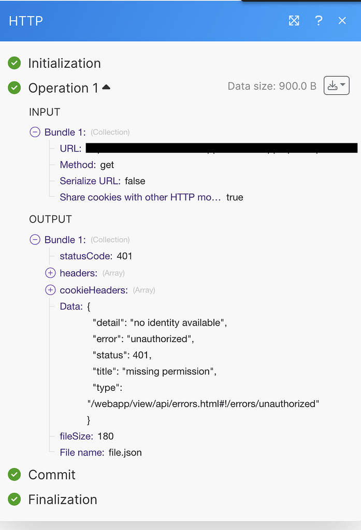The width and height of the screenshot is (361, 530).
Task: Open the help icon in the HTTP header
Action: [x=319, y=21]
